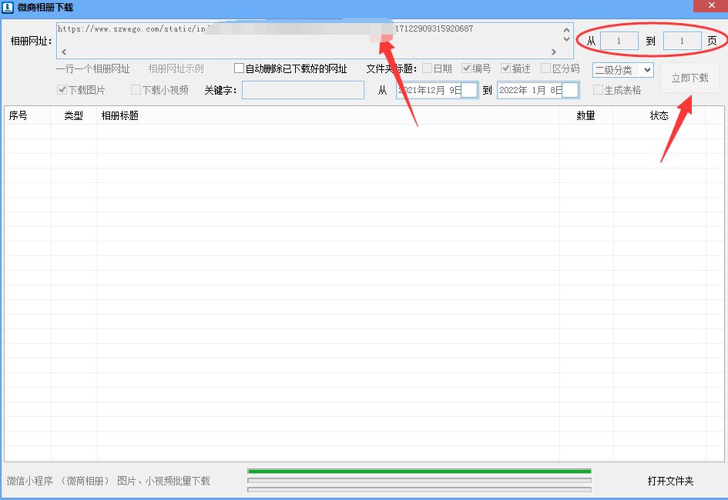Open the start date picker 2021年12月9日
728x500 pixels.
(x=437, y=90)
